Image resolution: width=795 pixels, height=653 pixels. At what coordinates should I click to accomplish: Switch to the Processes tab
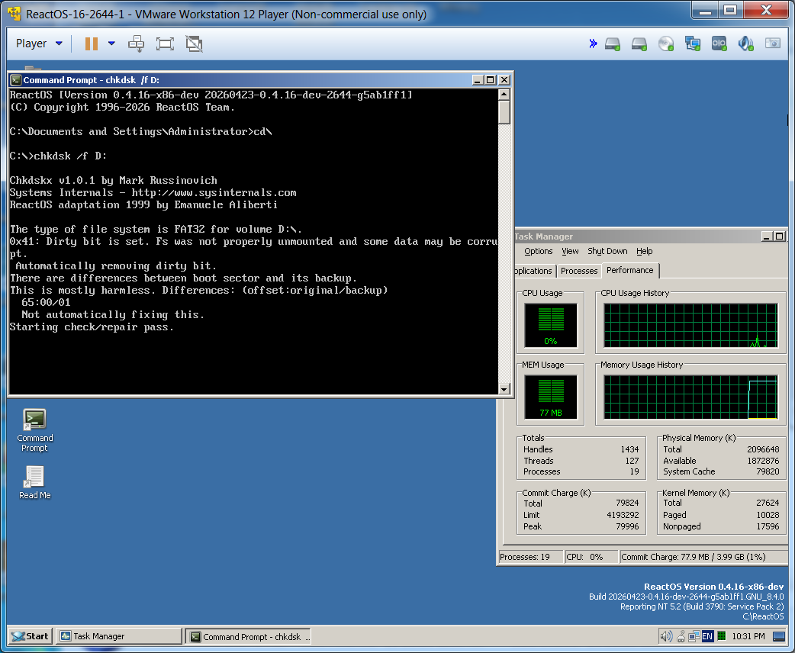pos(578,271)
